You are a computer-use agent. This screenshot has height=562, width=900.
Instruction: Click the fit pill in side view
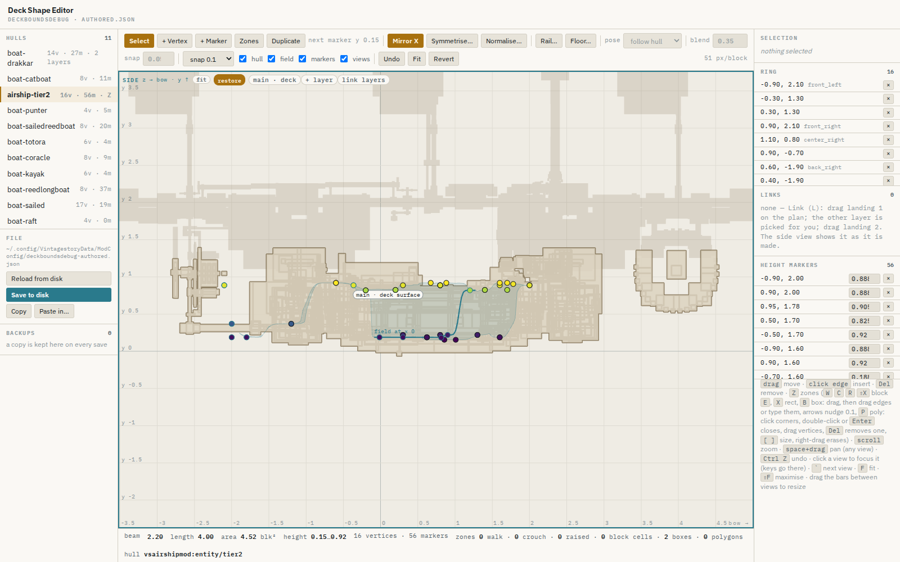[201, 80]
